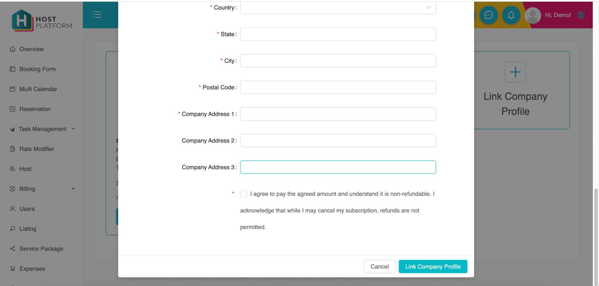
Task: Click the Host Platform logo
Action: 42,21
